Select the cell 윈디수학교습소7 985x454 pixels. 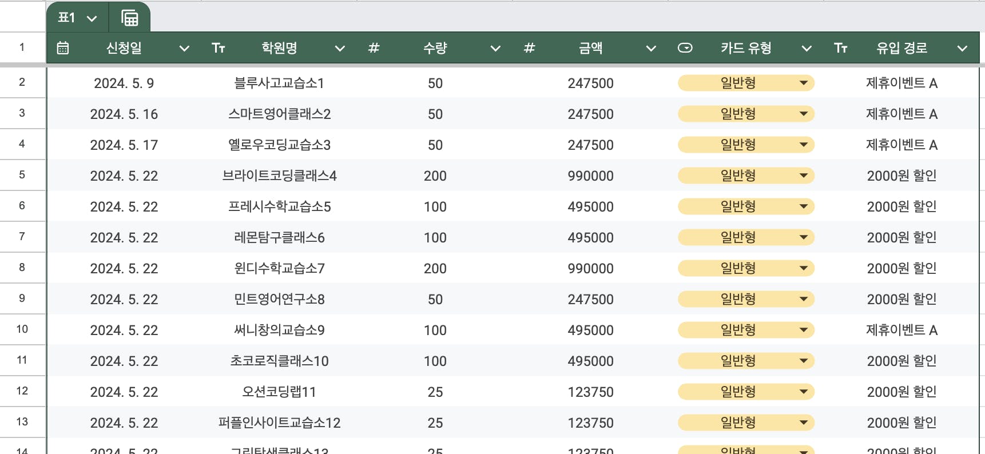coord(279,269)
